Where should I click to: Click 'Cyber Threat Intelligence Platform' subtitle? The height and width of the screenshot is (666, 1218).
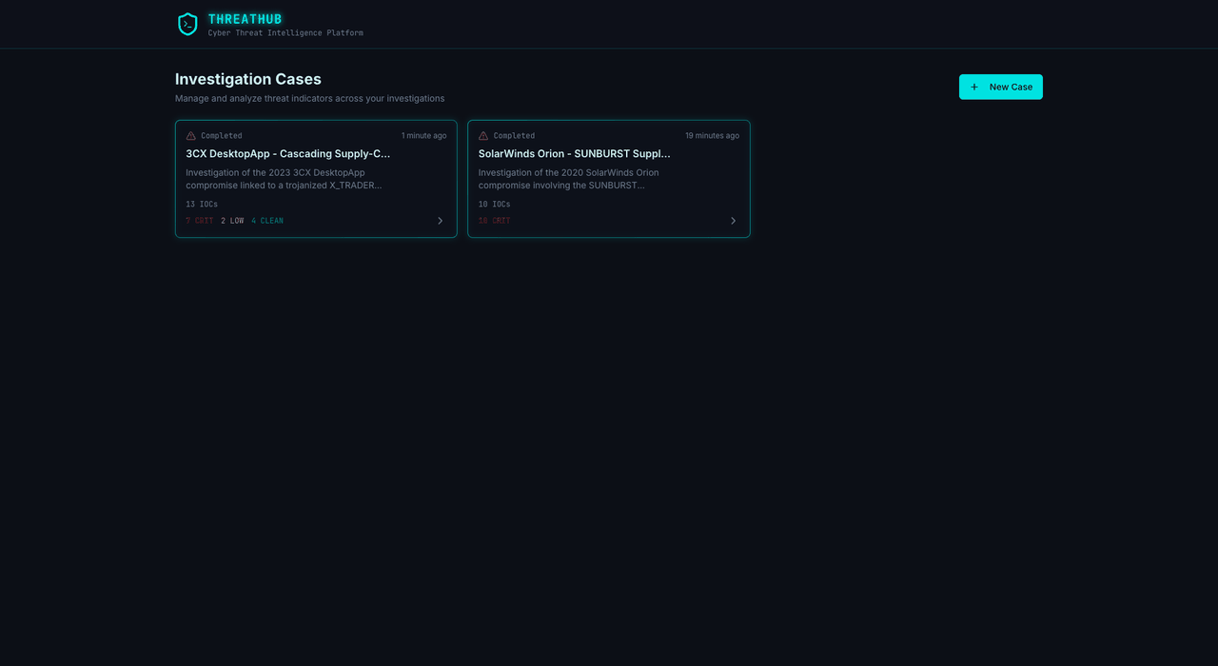(285, 33)
